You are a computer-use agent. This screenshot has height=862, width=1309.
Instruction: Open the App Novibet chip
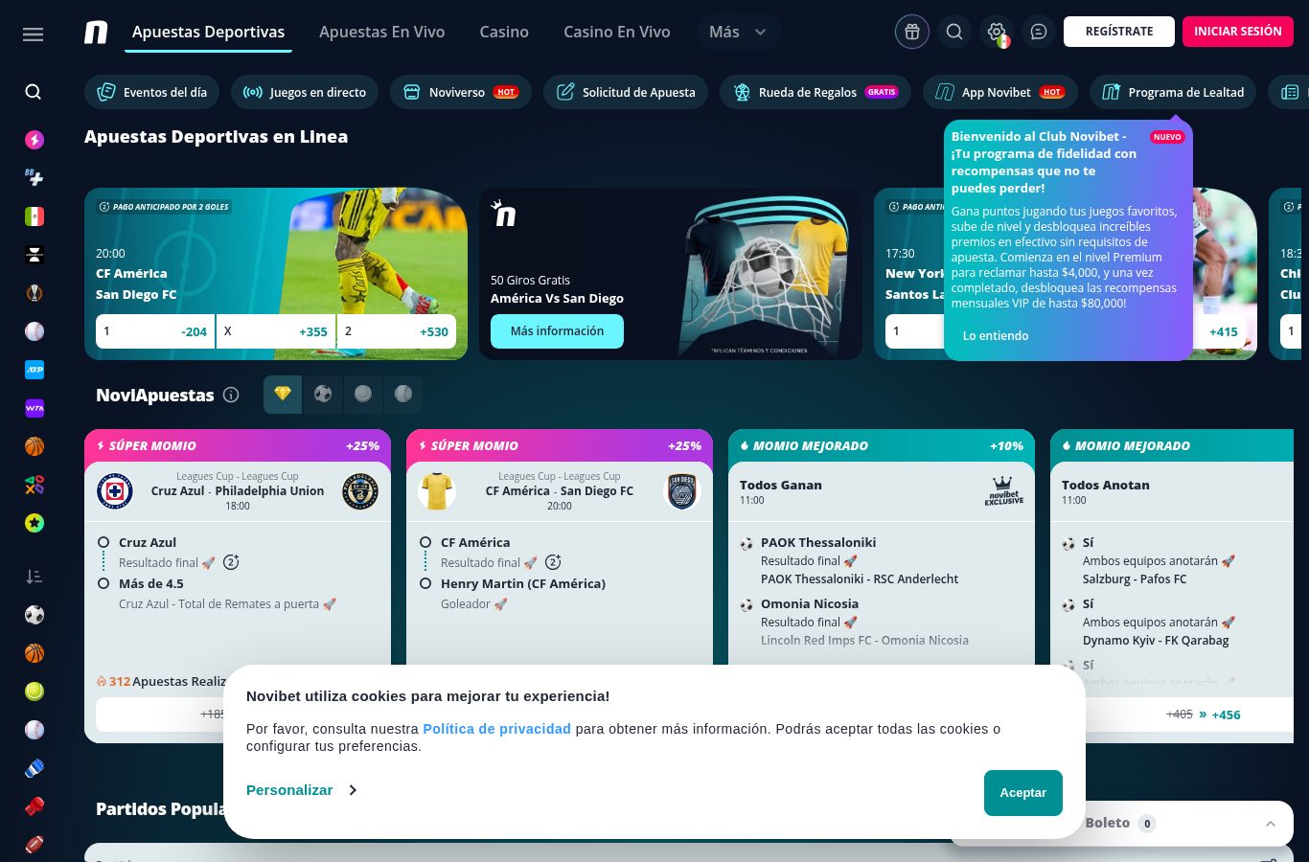(x=1000, y=92)
